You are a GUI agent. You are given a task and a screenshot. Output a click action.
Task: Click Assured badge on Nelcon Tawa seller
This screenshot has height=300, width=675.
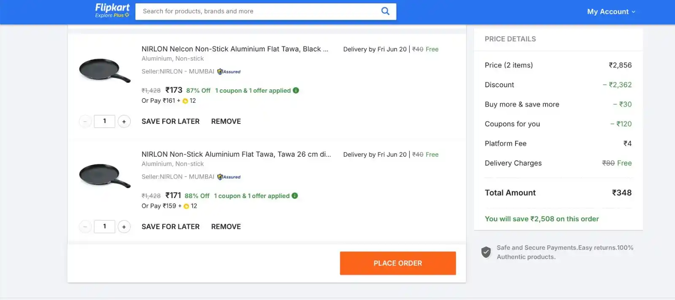pyautogui.click(x=229, y=72)
